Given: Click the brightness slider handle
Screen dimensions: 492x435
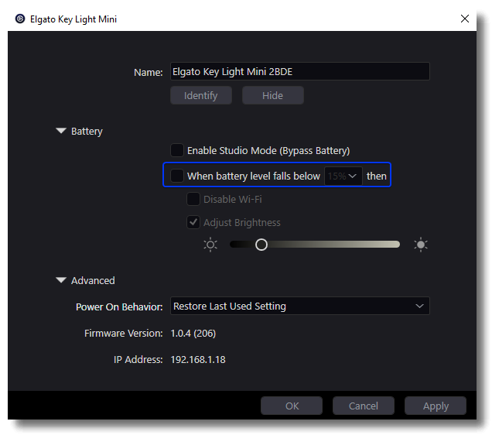Looking at the screenshot, I should click(x=261, y=245).
